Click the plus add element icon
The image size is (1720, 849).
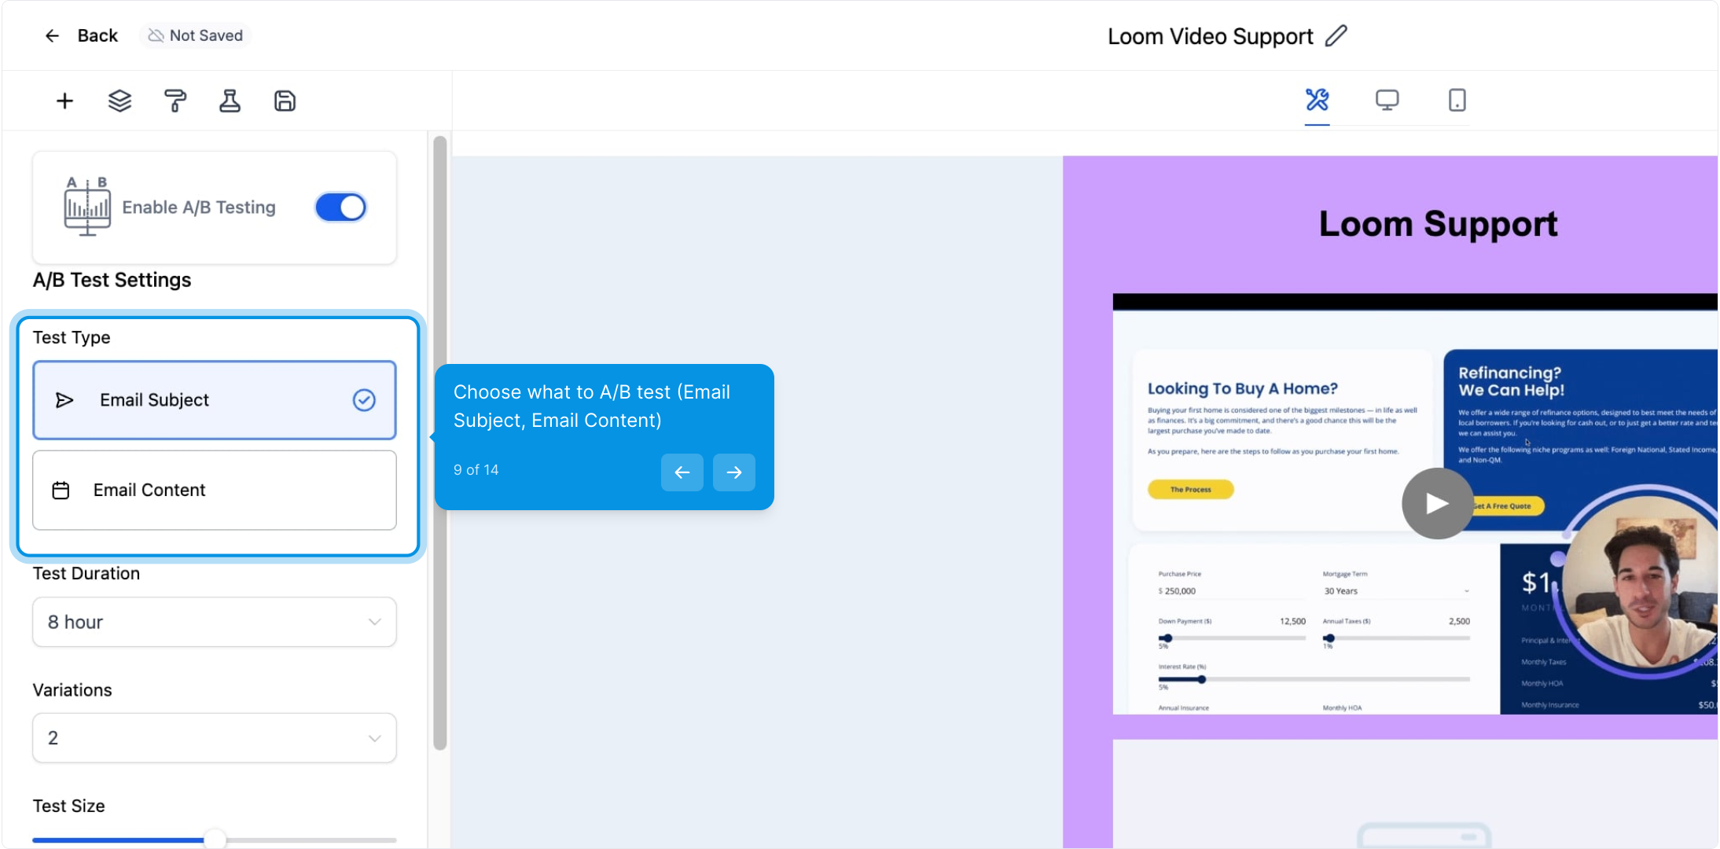(64, 101)
